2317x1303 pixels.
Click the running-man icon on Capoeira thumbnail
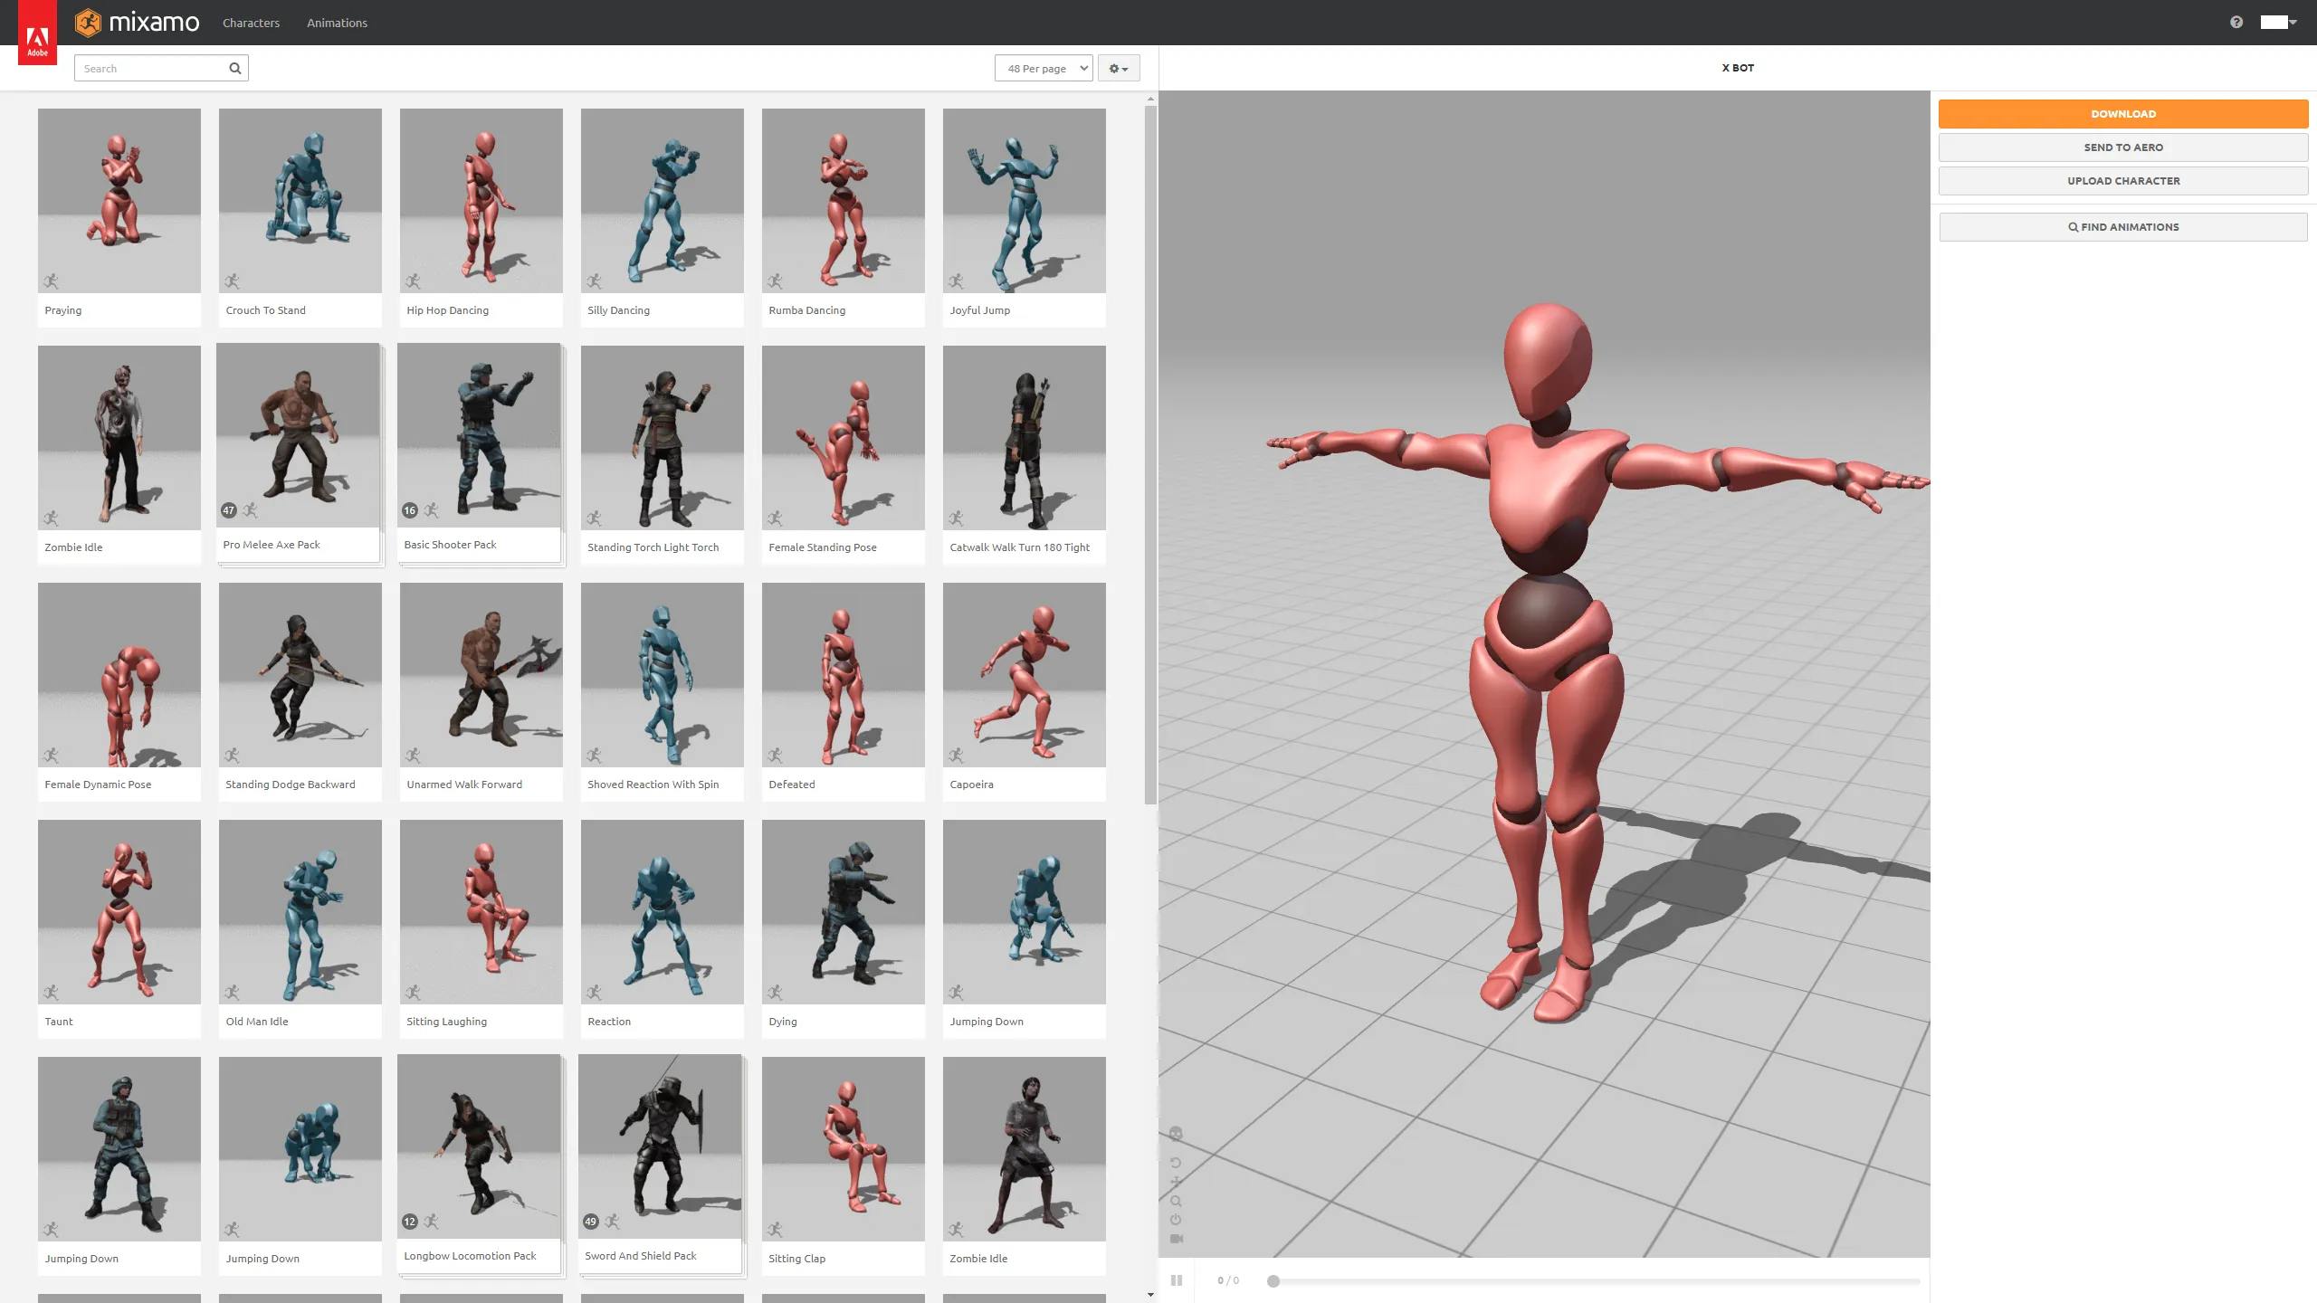[x=956, y=756]
